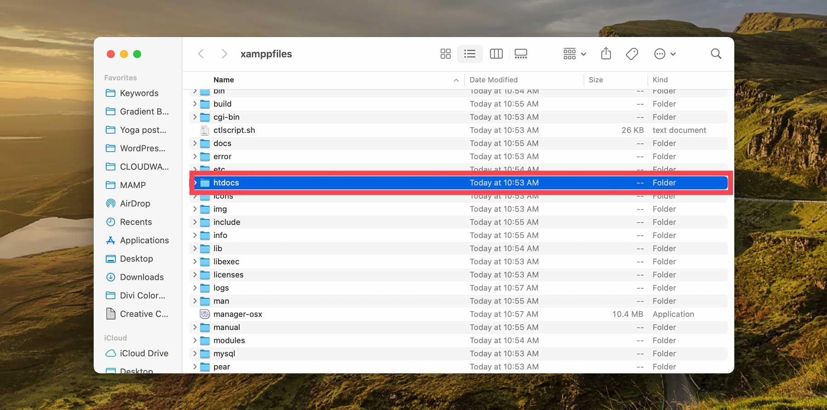Click the 26 KB size value
The image size is (827, 410).
pos(633,130)
